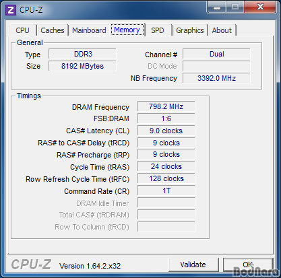
Task: Open the SPD tab
Action: (x=158, y=30)
